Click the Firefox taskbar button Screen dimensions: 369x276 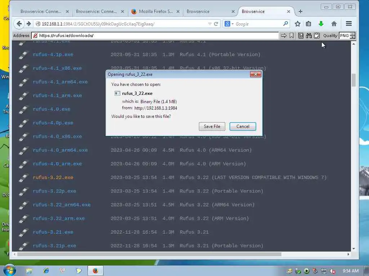(95, 271)
